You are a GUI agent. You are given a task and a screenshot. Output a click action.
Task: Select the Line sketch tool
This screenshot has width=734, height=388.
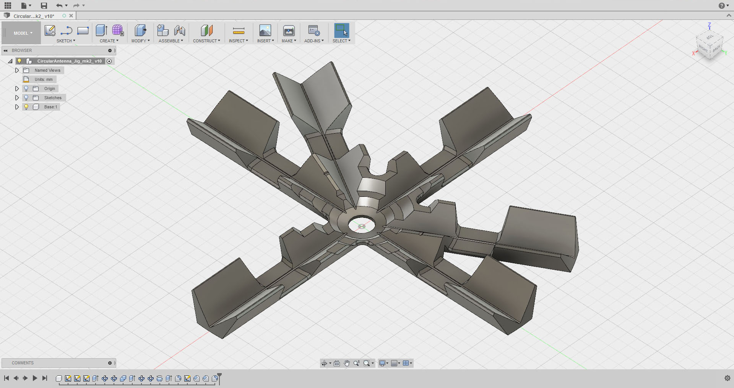(x=67, y=31)
